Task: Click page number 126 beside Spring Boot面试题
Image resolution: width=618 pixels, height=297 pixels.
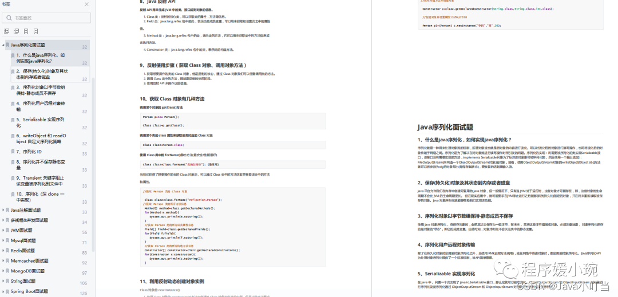Action: pyautogui.click(x=84, y=294)
